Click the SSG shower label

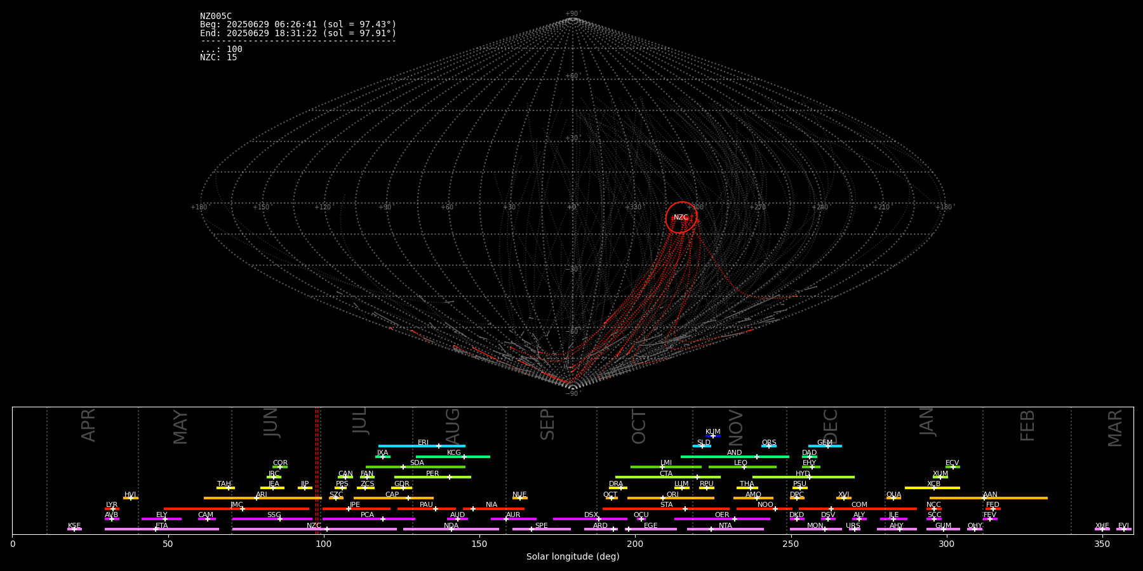pyautogui.click(x=274, y=515)
